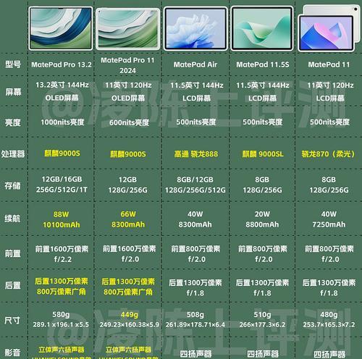Click the '1000nits亮度' cell
This screenshot has width=362, height=359.
(x=62, y=122)
